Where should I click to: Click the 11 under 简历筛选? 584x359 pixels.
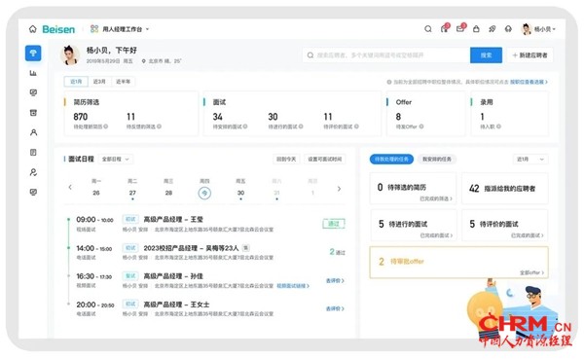(130, 117)
